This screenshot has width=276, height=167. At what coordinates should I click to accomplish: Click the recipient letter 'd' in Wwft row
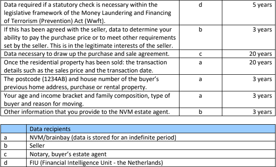[x=200, y=5]
